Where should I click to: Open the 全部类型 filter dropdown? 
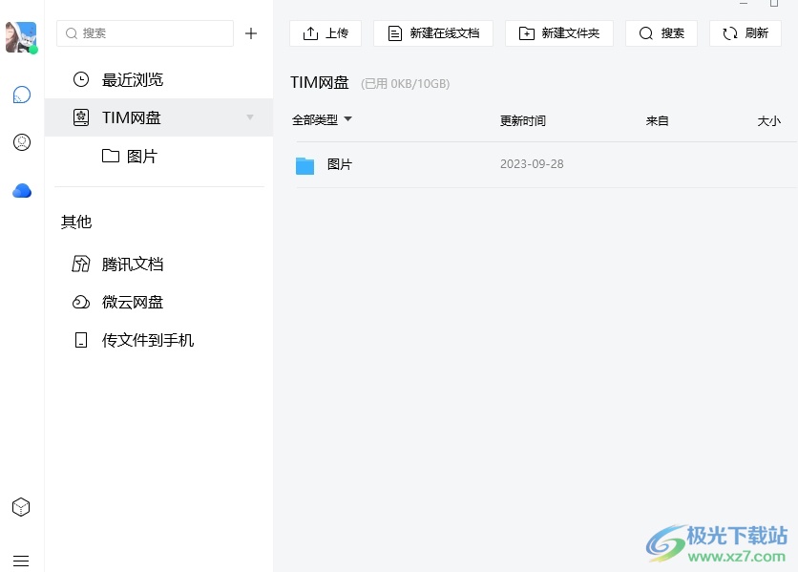click(322, 120)
